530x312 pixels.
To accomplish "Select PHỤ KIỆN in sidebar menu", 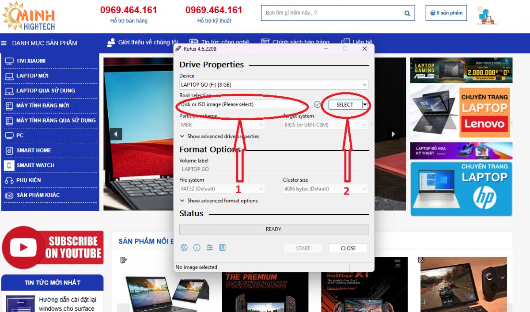I will (x=29, y=180).
